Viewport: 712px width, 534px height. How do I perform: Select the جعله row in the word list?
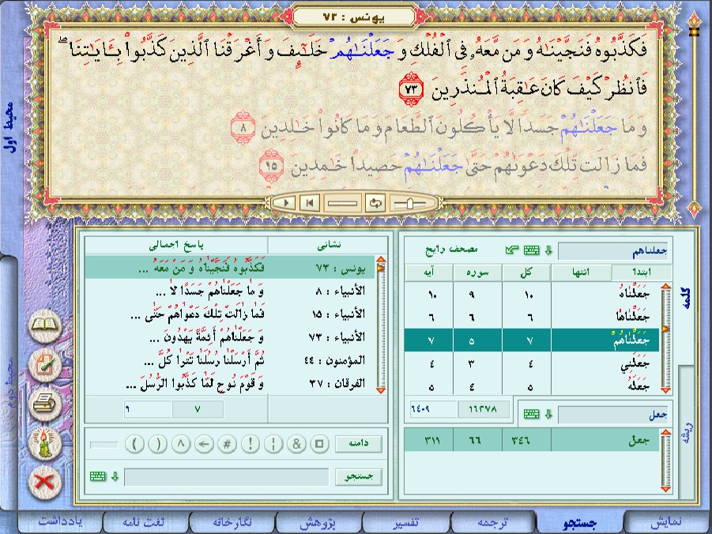coord(531,386)
